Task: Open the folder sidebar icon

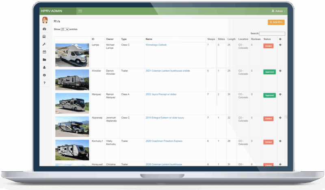Action: pyautogui.click(x=44, y=60)
